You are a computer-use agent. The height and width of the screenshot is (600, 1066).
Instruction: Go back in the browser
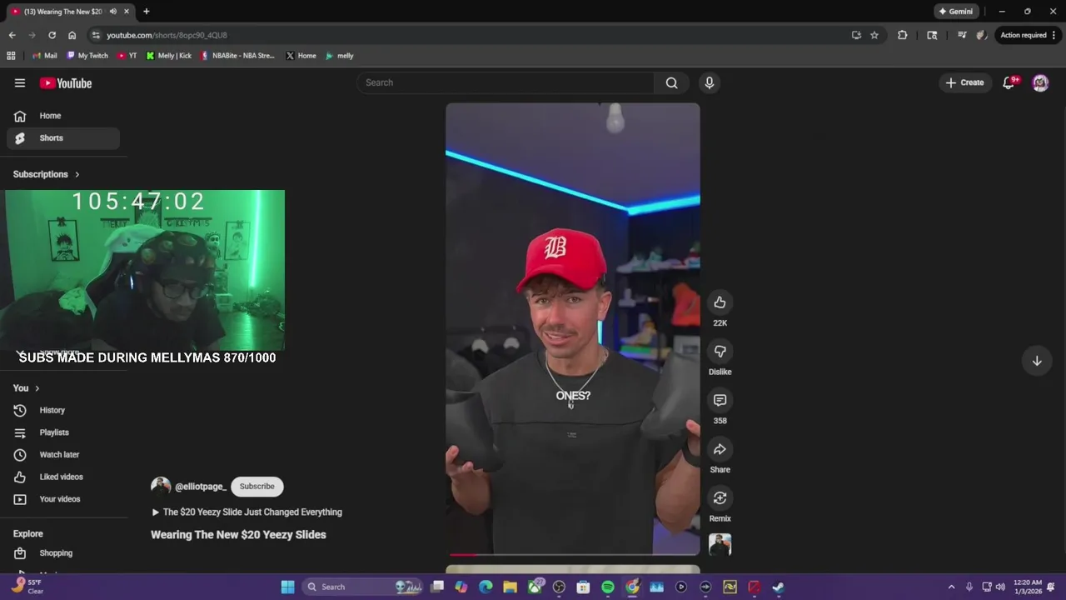[x=12, y=35]
